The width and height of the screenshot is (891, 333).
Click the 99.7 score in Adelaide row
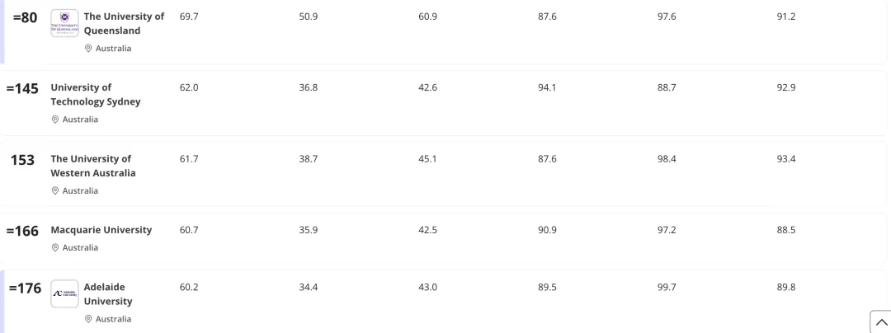pos(667,288)
